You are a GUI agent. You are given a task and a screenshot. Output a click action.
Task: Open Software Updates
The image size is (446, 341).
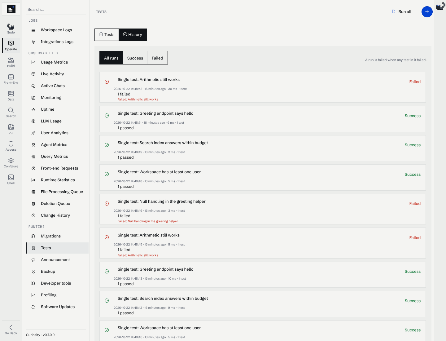pyautogui.click(x=57, y=307)
